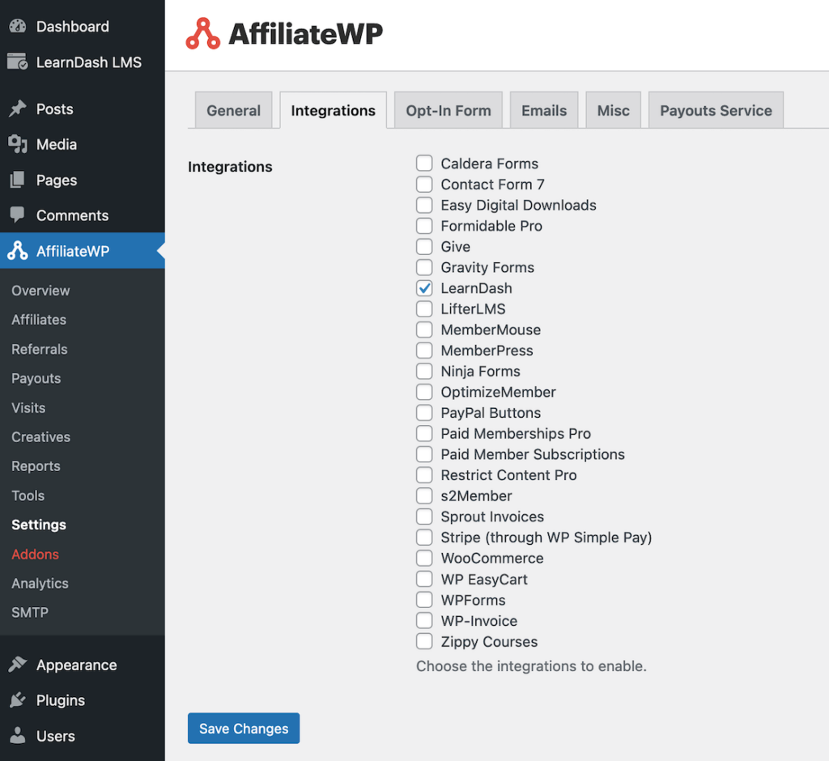
Task: Enable Stripe through WP Simple Pay
Action: (424, 538)
